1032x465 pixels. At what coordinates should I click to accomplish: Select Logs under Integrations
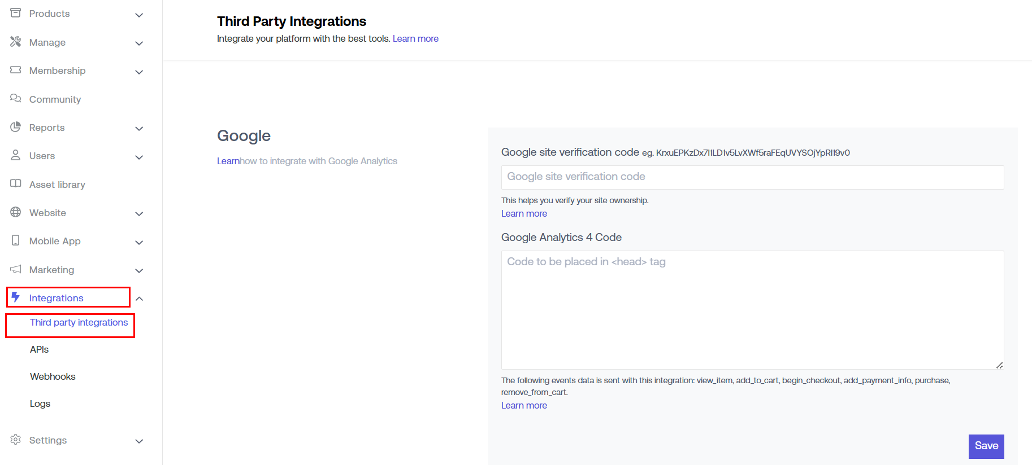click(40, 403)
